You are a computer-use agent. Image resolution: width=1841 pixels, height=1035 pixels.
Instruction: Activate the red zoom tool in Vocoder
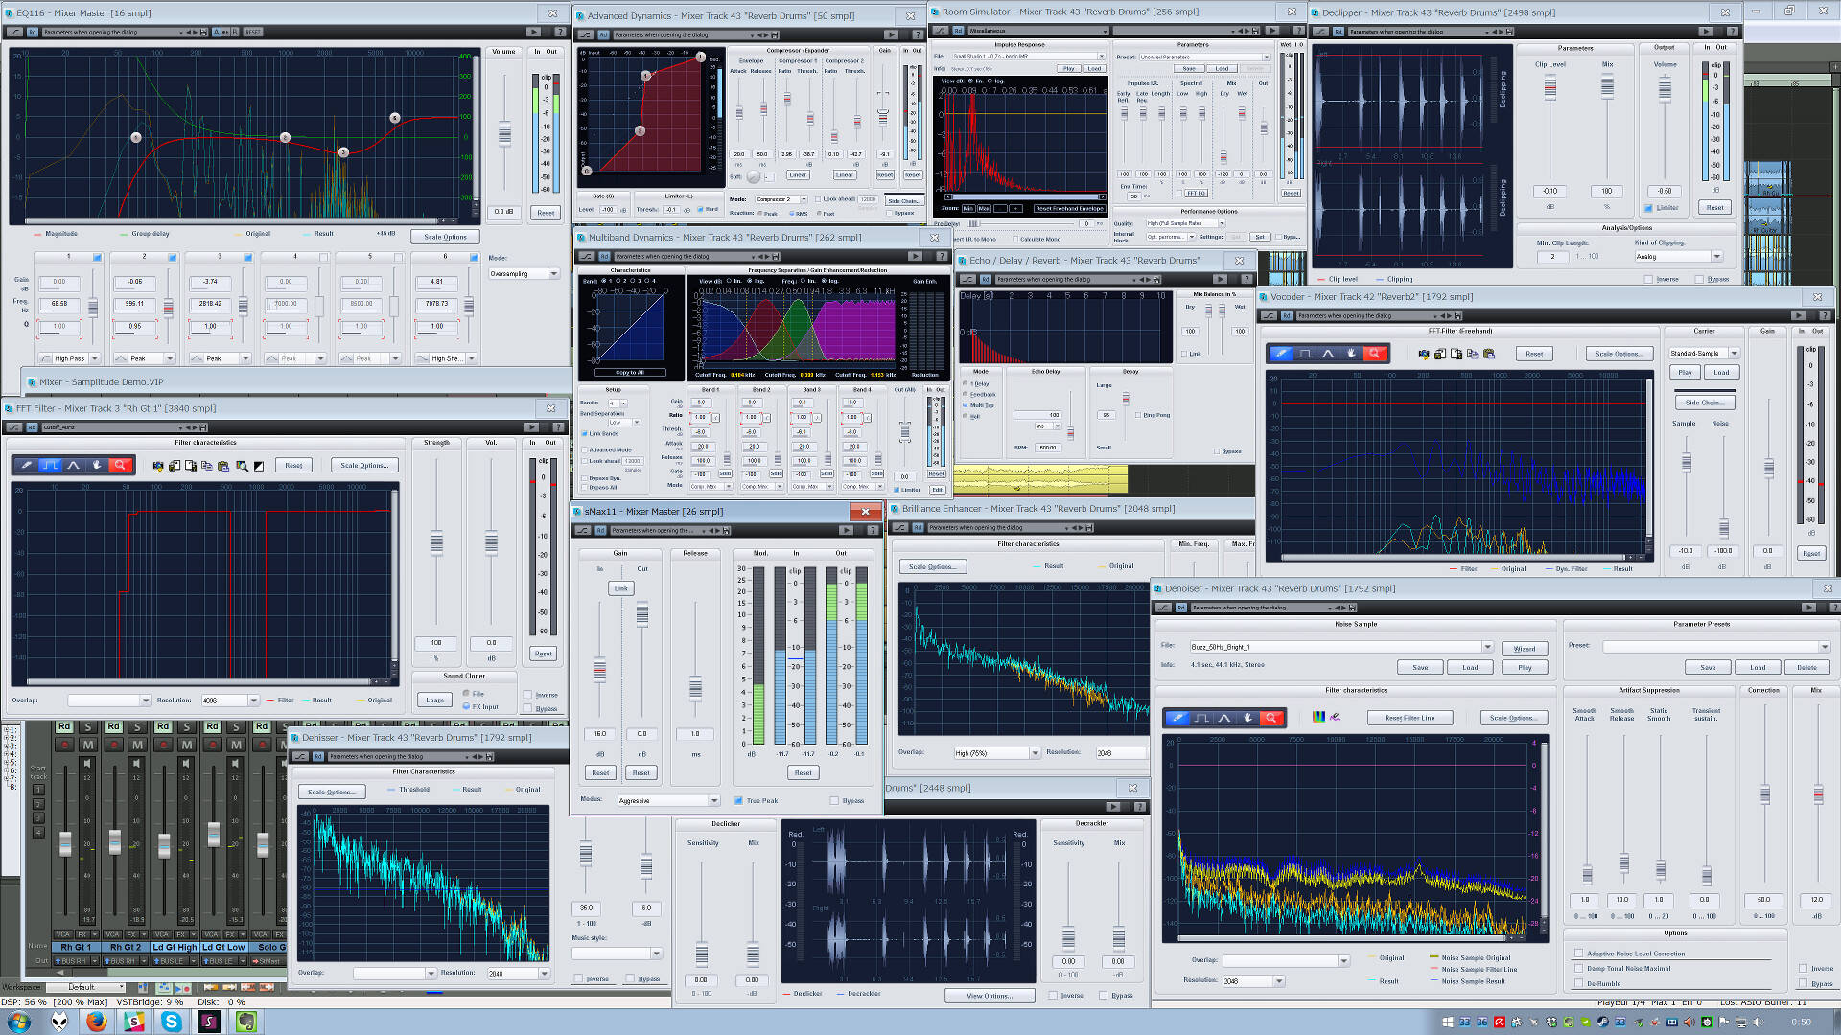pos(1374,354)
